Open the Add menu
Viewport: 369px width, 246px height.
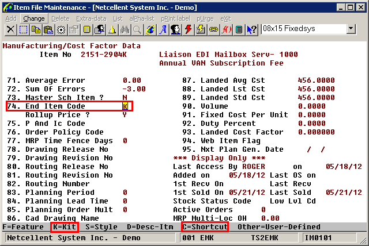pyautogui.click(x=11, y=18)
